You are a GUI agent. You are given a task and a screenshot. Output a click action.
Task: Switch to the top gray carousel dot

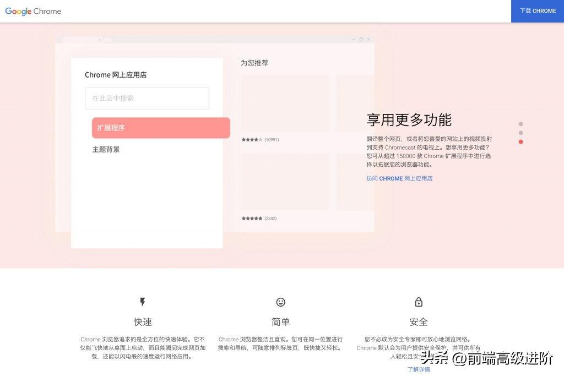(x=520, y=124)
